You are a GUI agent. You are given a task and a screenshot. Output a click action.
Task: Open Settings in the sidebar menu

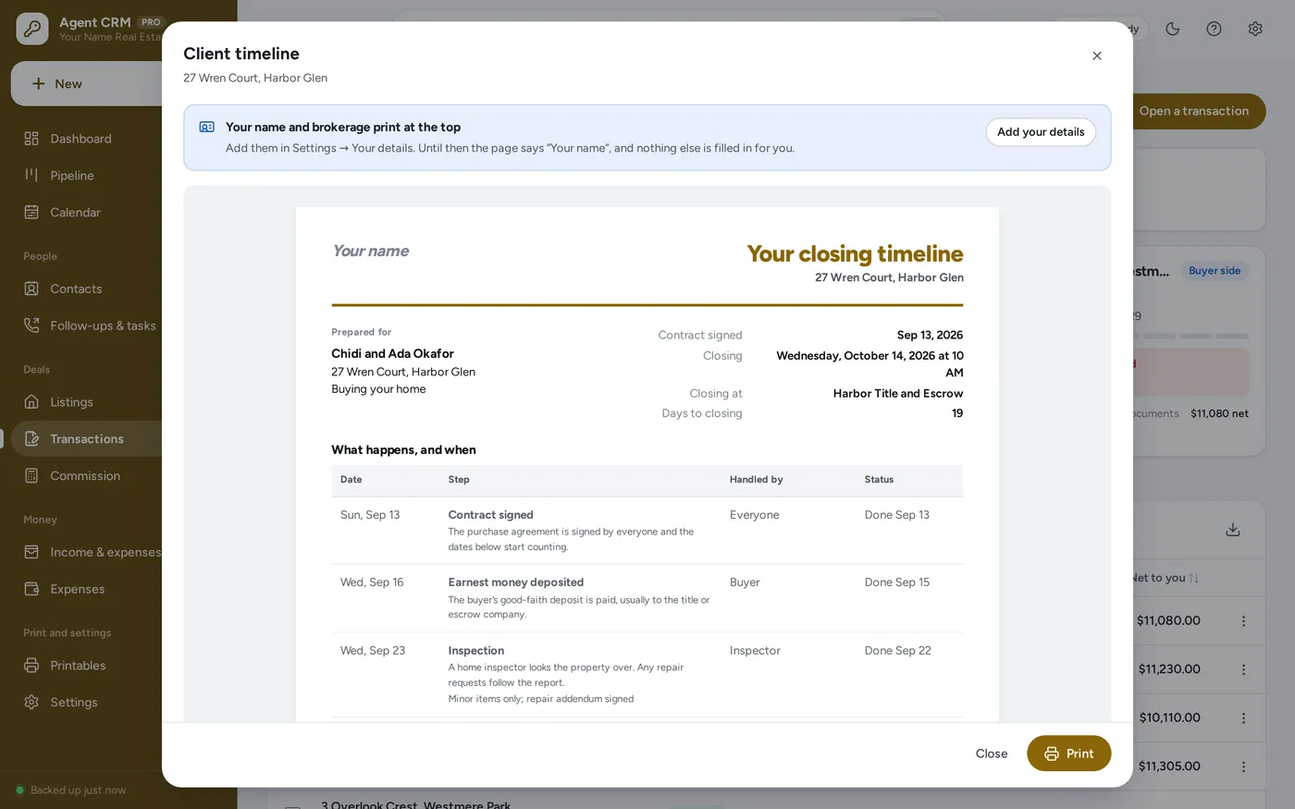point(74,703)
